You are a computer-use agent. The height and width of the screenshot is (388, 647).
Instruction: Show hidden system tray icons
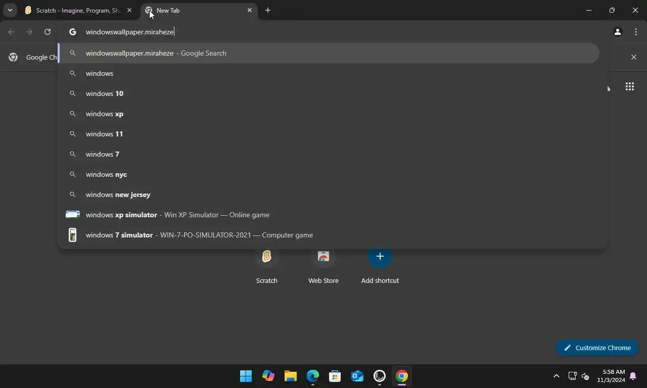(557, 376)
